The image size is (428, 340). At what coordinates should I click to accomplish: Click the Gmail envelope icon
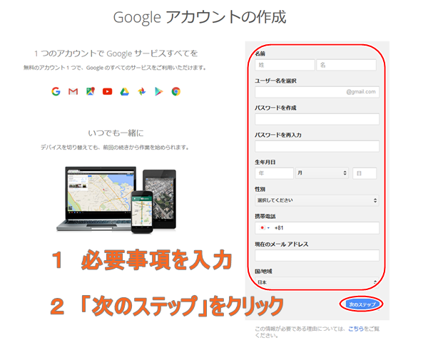73,91
